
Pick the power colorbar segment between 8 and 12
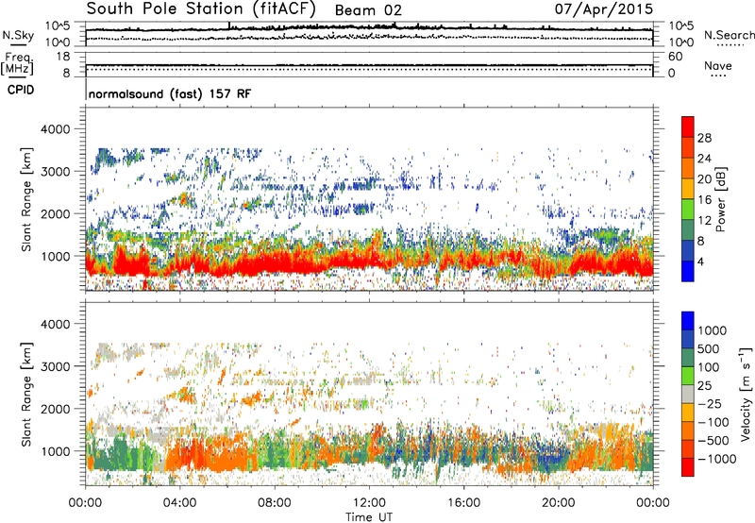coord(688,231)
